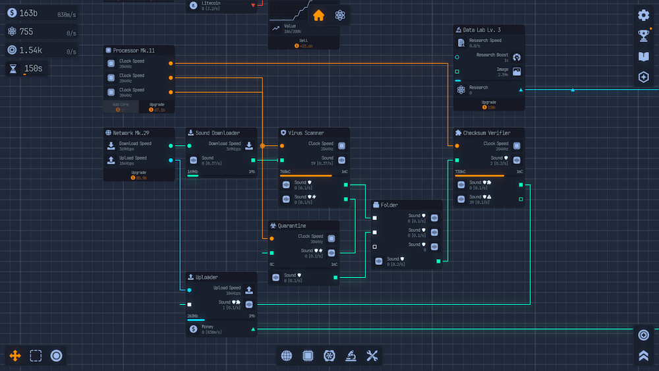Click the fan-shaped icon in bottom toolbar
Image resolution: width=659 pixels, height=371 pixels.
click(x=329, y=356)
